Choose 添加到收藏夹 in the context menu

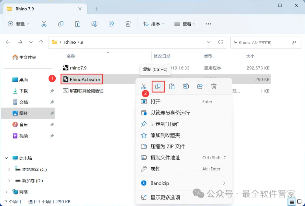(x=184, y=135)
